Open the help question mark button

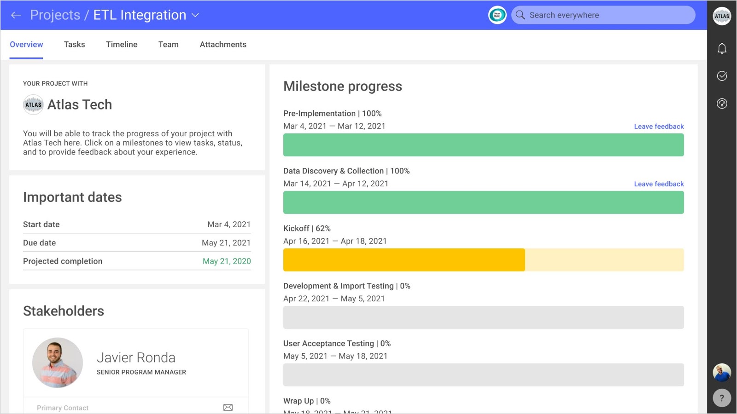point(722,398)
